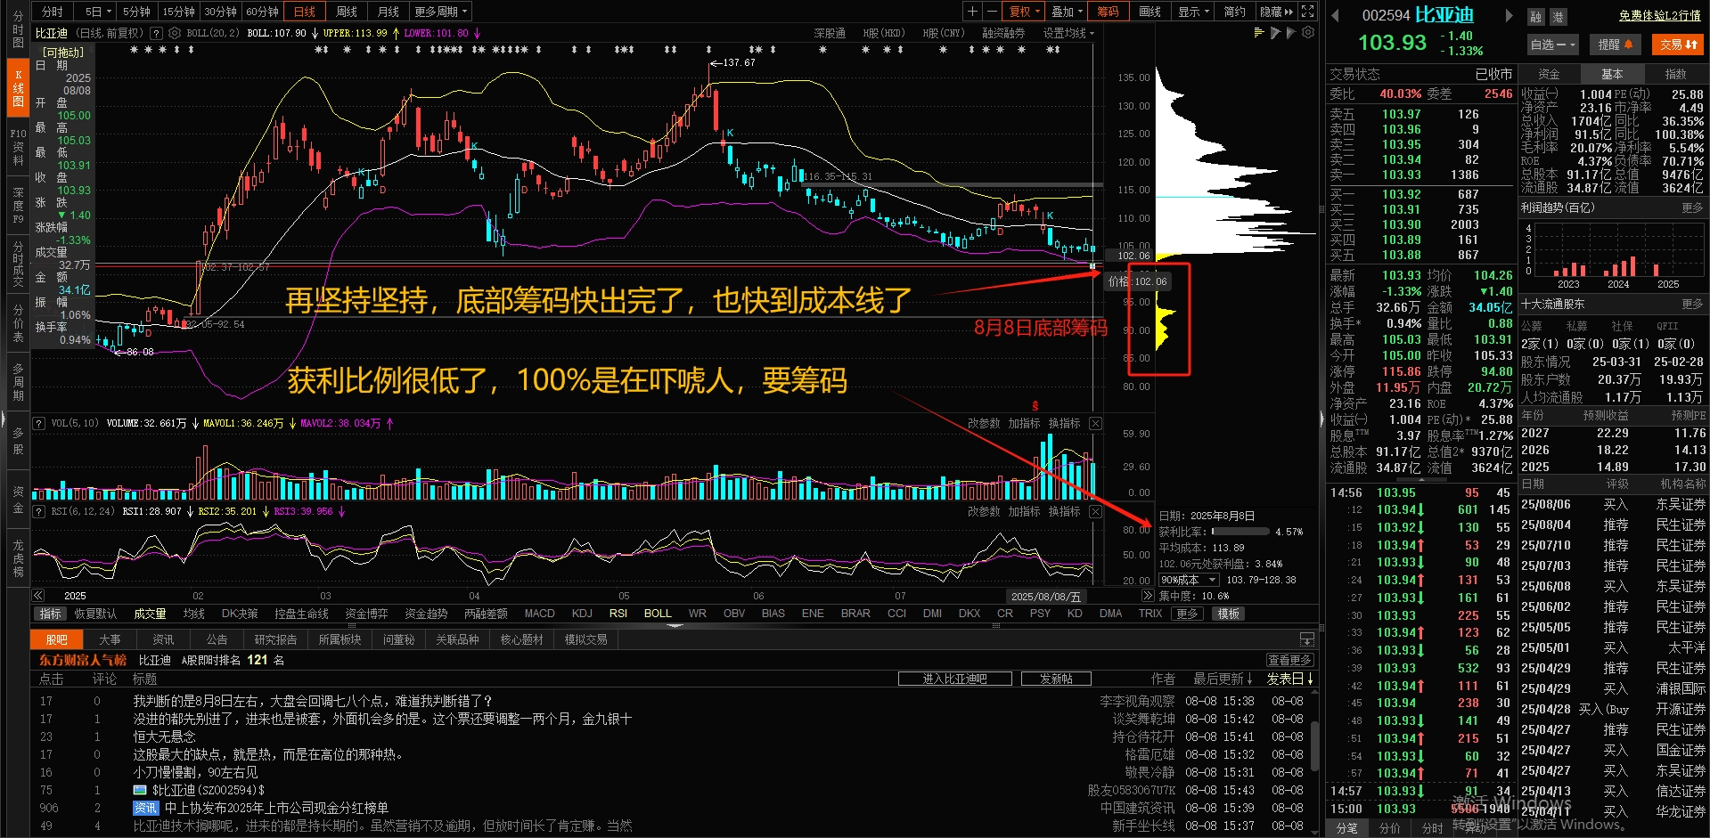Screen dimensions: 1710x838
Task: Go to previous stock arrow
Action: (1335, 15)
